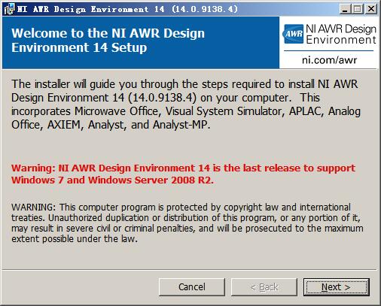Close the installer with the X icon
Image resolution: width=381 pixels, height=306 pixels.
click(370, 9)
